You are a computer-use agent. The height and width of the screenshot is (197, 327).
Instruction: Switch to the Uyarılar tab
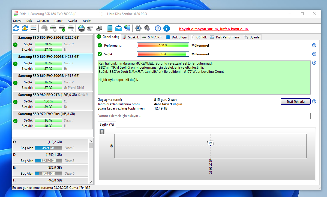[252, 37]
